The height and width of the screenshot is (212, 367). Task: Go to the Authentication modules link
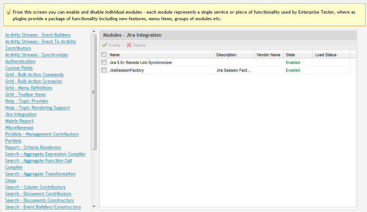click(x=20, y=61)
